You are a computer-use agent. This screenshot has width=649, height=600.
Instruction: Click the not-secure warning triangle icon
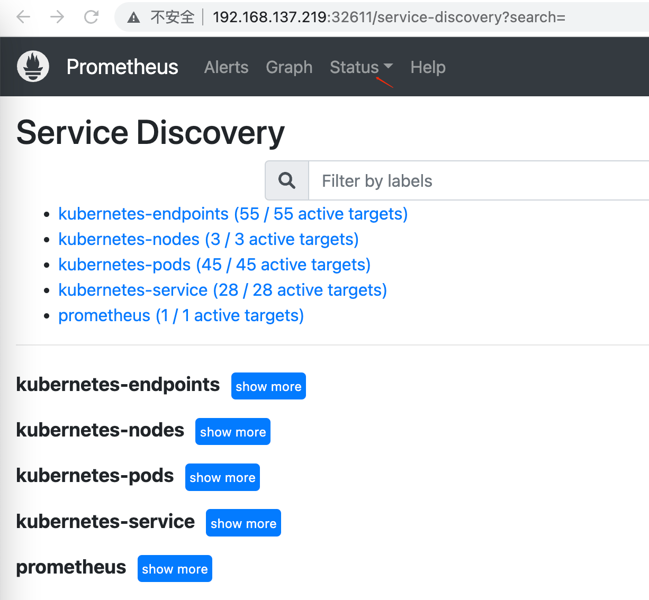point(134,18)
